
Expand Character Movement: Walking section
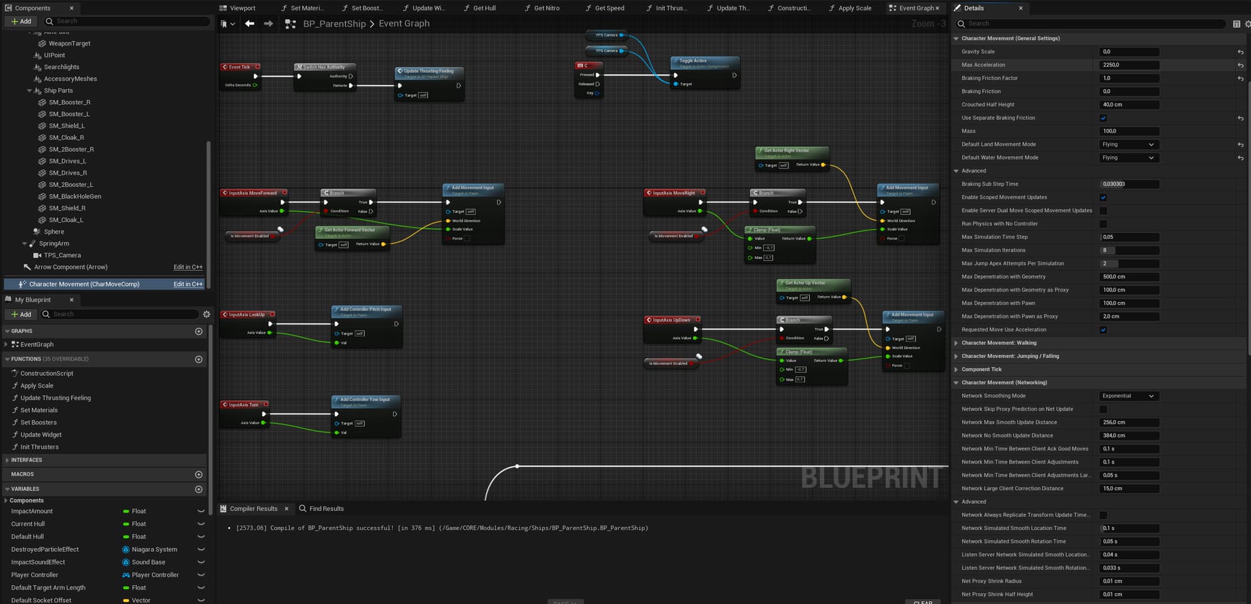click(x=956, y=343)
